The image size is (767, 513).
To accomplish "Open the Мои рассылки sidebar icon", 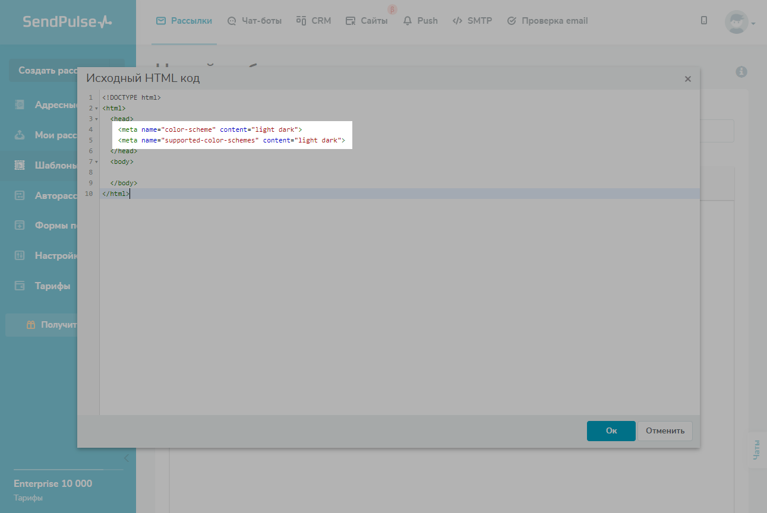I will coord(20,135).
